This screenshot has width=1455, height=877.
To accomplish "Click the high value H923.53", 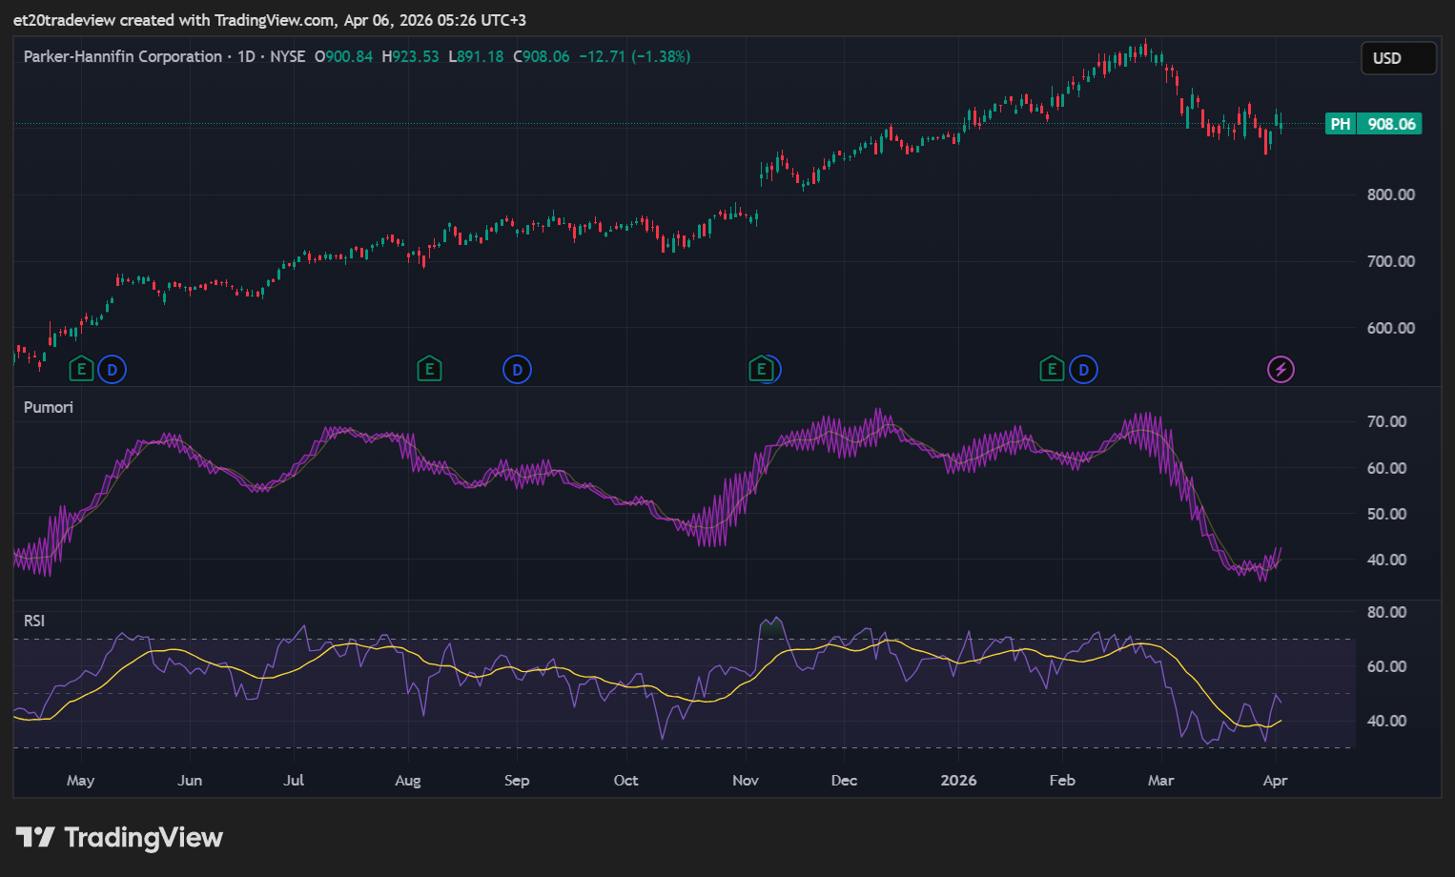I will click(x=410, y=56).
